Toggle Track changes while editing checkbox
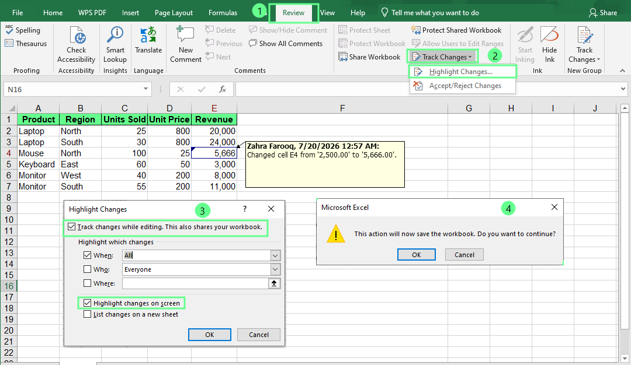 click(72, 227)
